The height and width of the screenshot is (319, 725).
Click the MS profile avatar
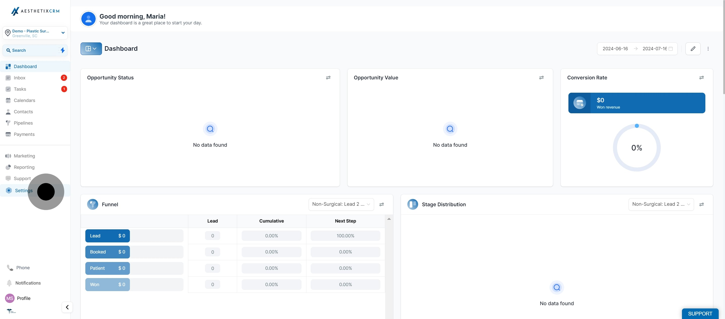10,298
